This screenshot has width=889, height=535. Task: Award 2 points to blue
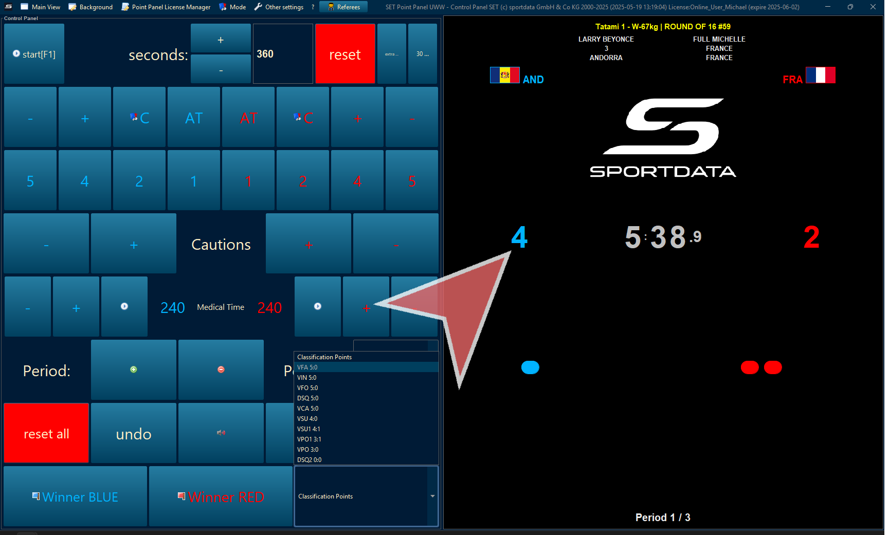[139, 180]
